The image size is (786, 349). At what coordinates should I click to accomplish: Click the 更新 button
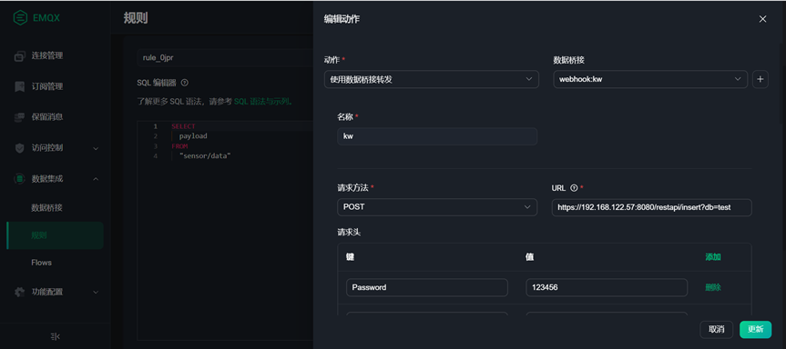tap(755, 330)
